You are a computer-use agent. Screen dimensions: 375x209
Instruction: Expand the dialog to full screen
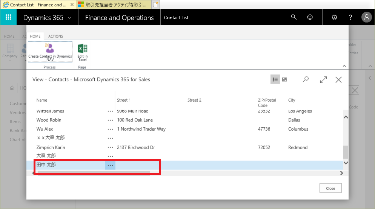pos(323,80)
